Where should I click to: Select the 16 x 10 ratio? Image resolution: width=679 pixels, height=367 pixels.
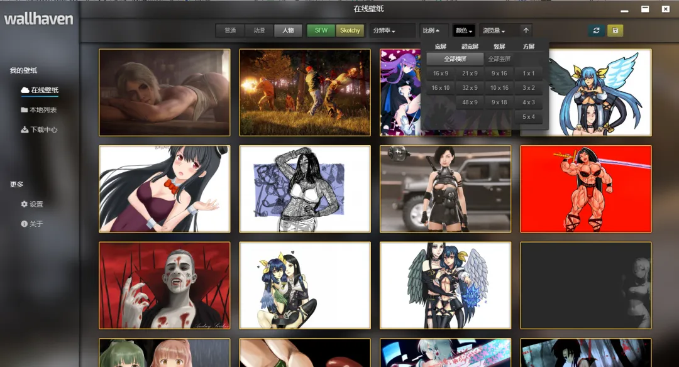tap(440, 87)
